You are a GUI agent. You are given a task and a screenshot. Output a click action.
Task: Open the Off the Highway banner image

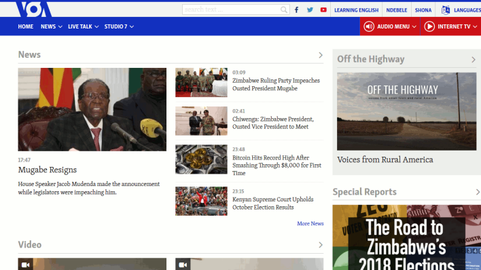406,111
